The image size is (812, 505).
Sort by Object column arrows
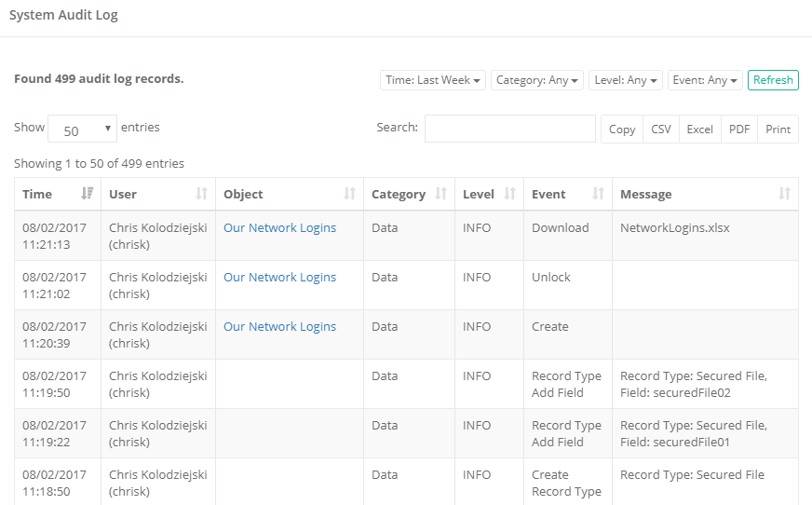tap(349, 194)
